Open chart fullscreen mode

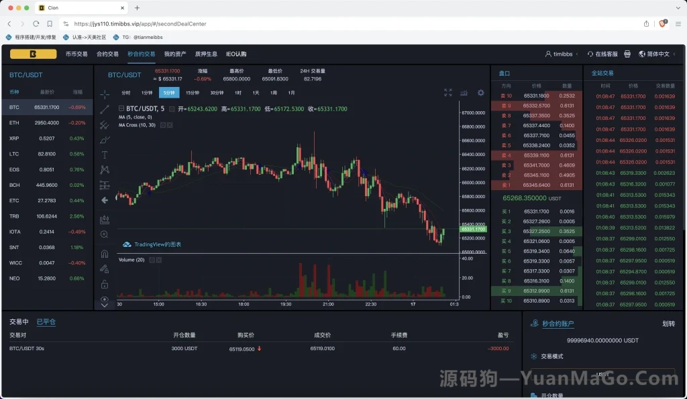pyautogui.click(x=447, y=93)
